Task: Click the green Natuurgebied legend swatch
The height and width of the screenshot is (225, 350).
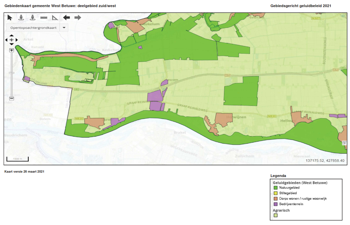Action: click(x=276, y=187)
